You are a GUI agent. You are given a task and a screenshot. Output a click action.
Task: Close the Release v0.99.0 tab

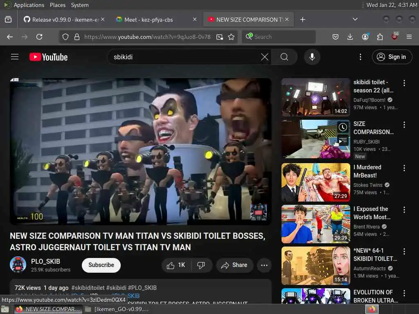click(x=103, y=20)
